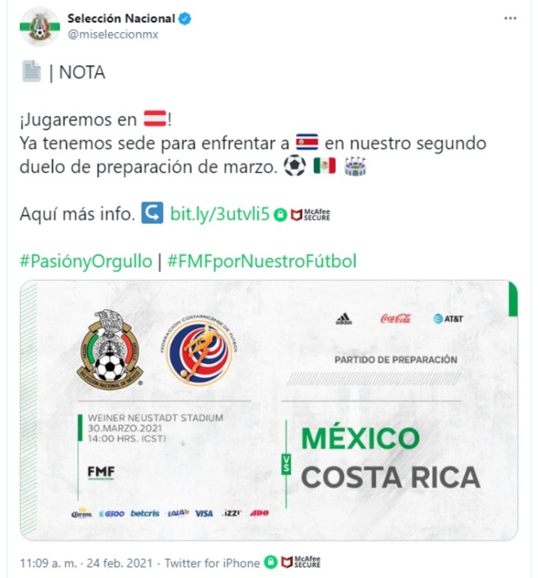The image size is (538, 578).
Task: Click the green lock icon beside the bit.ly link
Action: 280,215
